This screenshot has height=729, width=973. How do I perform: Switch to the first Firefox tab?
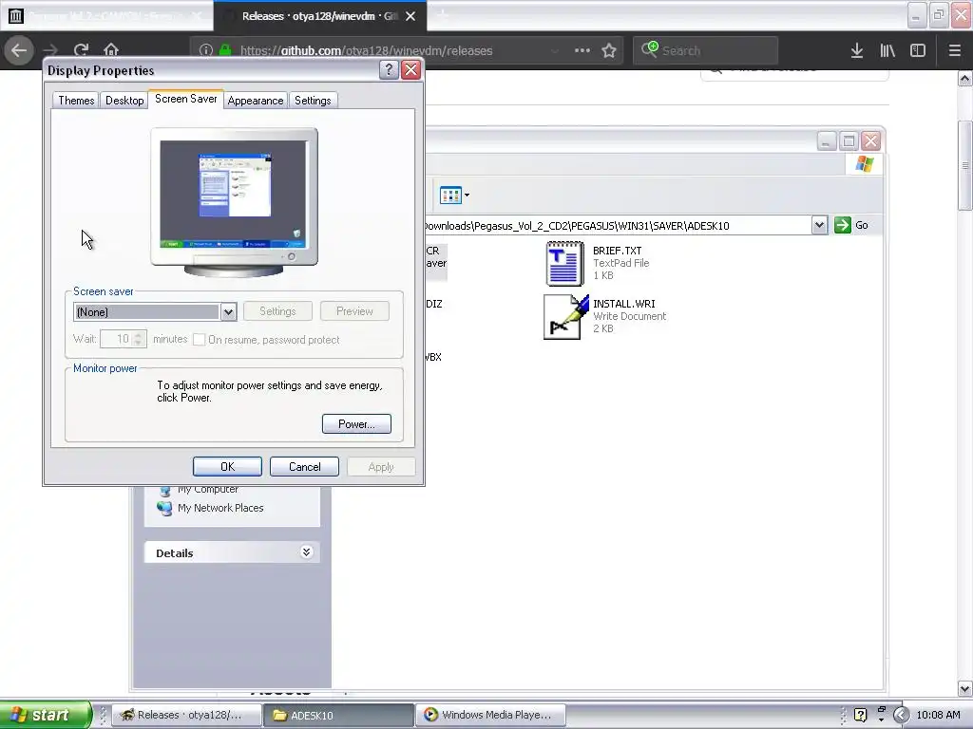point(106,16)
